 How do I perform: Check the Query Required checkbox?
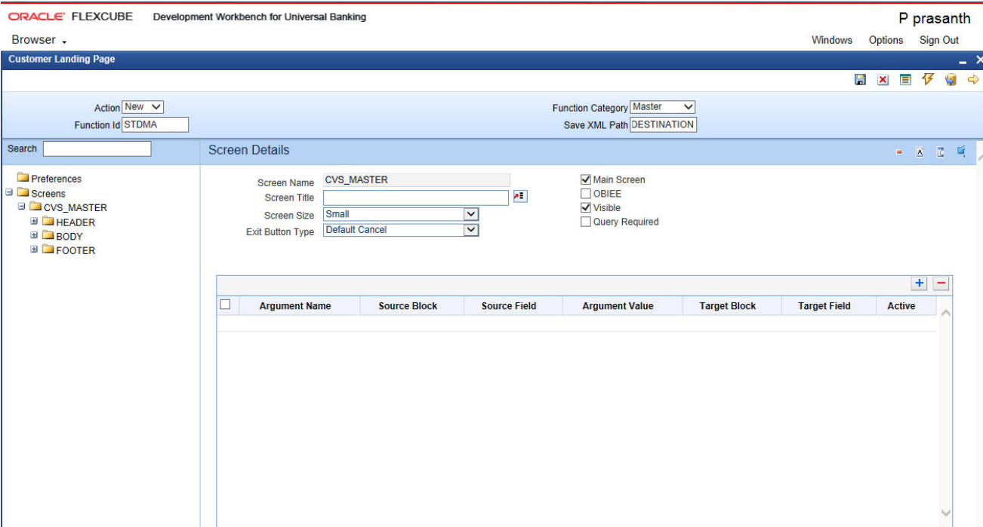point(585,222)
